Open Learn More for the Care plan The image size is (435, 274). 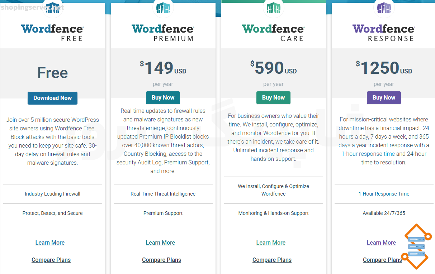pos(271,242)
